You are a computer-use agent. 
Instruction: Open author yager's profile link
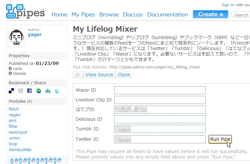(x=35, y=35)
